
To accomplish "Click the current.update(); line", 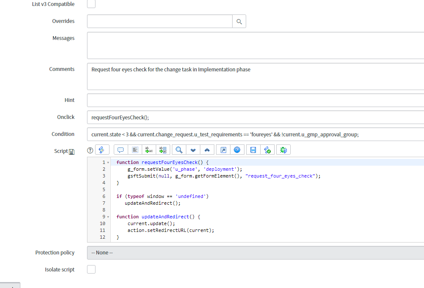I will 151,223.
